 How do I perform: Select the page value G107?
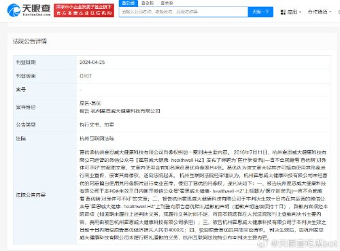point(86,76)
